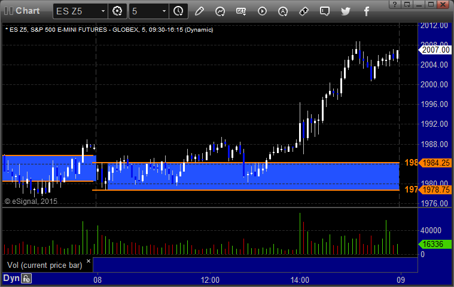Click the 2012.00 price axis label
Viewport: 454px width, 287px height.
[434, 26]
